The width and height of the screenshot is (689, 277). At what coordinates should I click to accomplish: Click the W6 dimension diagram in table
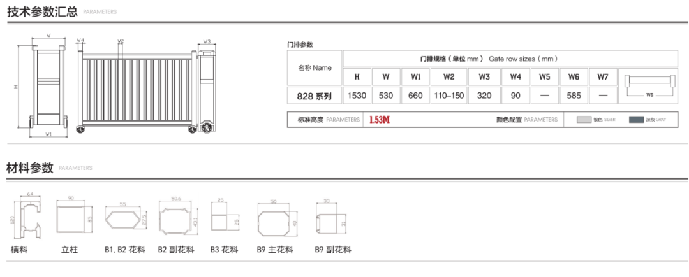(x=649, y=85)
